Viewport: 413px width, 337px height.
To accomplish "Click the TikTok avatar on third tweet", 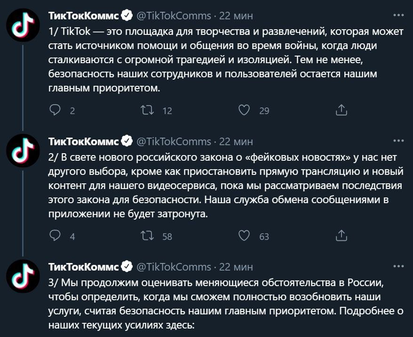I will (23, 276).
